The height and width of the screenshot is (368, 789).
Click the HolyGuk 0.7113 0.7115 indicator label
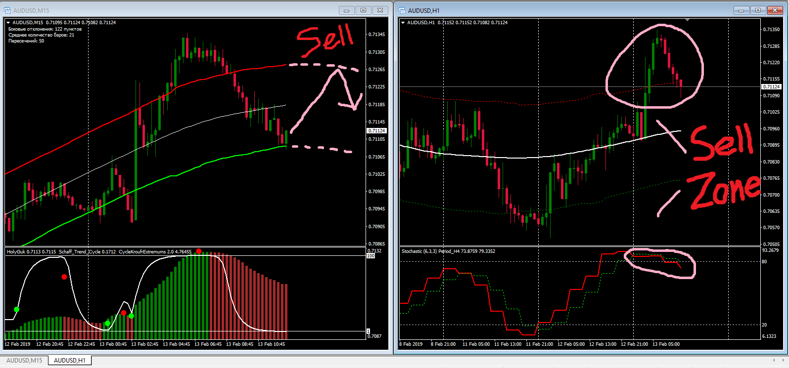[x=31, y=252]
